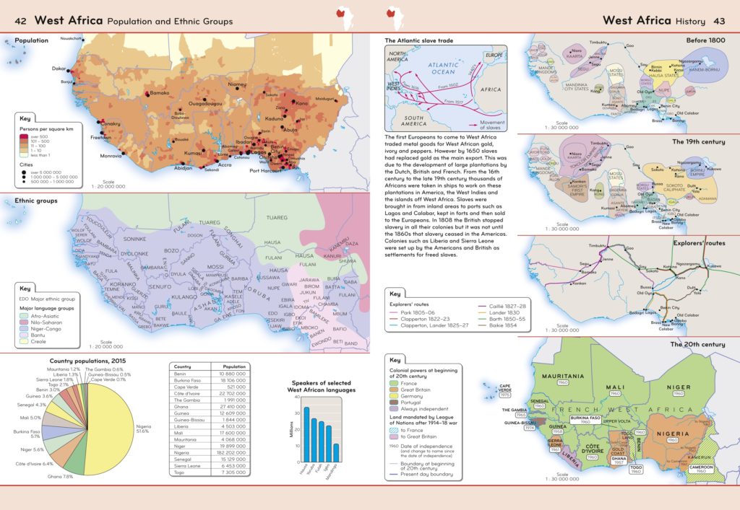The image size is (740, 510).
Task: Pick the Afro-Asiatic language group swatch
Action: coord(24,316)
